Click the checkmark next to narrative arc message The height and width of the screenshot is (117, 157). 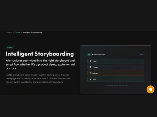point(104,85)
